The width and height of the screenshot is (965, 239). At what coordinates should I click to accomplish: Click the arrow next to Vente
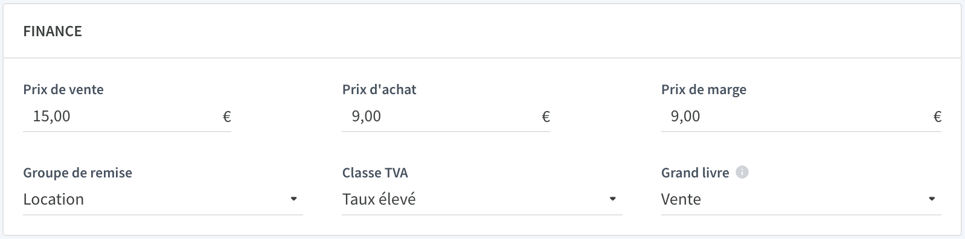coord(932,199)
